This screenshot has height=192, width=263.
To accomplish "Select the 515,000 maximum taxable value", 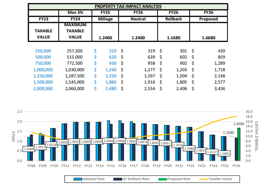I will [75, 57].
